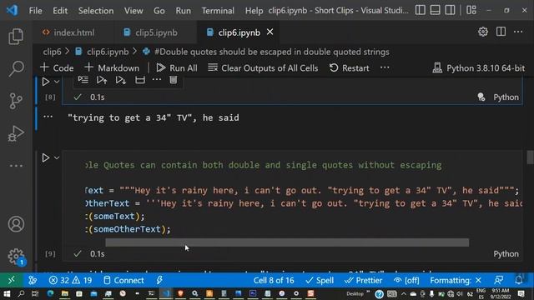The height and width of the screenshot is (300, 534).
Task: Open the Go menu
Action: (x=159, y=11)
